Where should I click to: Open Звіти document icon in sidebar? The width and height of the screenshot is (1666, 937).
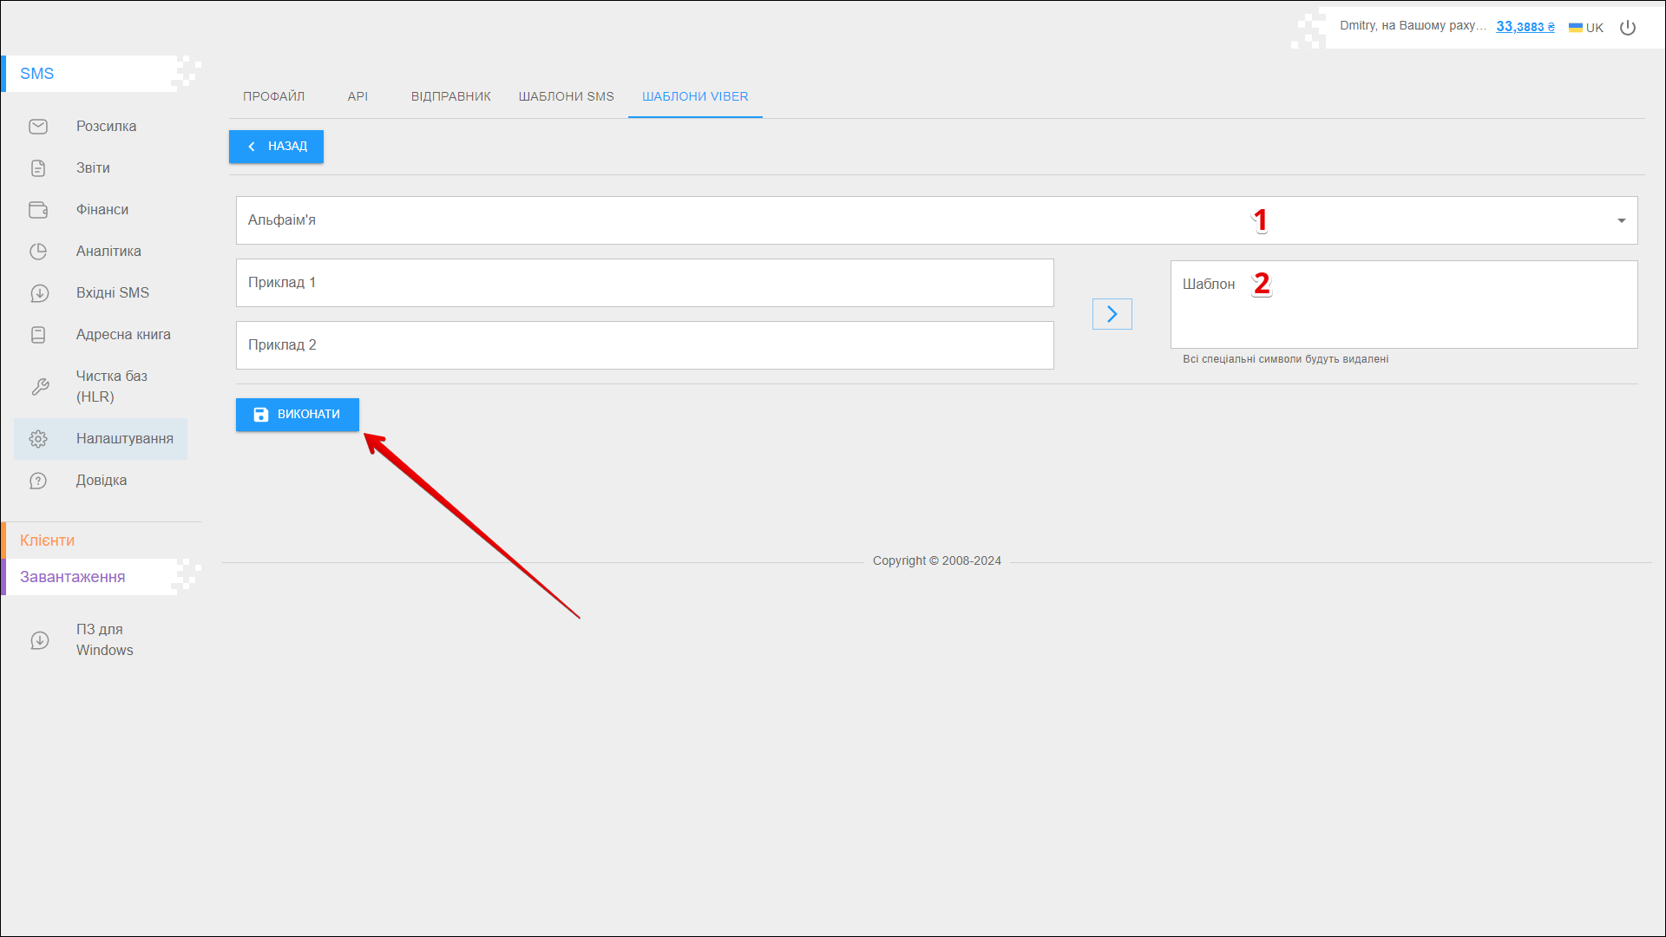[38, 168]
